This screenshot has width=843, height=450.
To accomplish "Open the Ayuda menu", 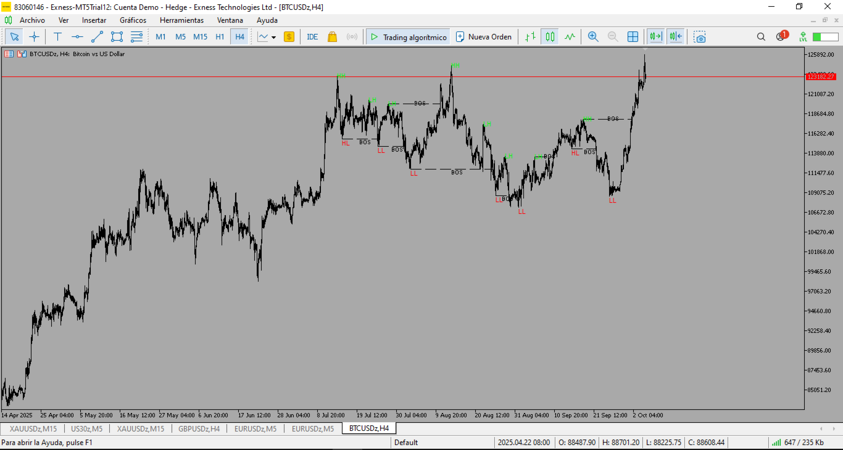I will [x=267, y=20].
